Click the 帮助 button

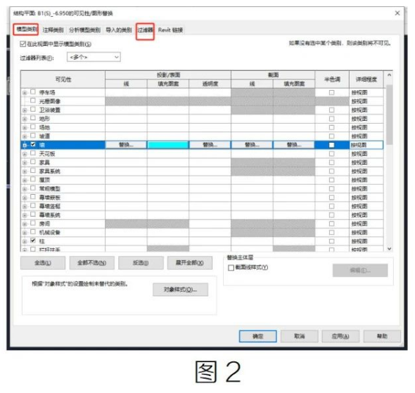382,336
